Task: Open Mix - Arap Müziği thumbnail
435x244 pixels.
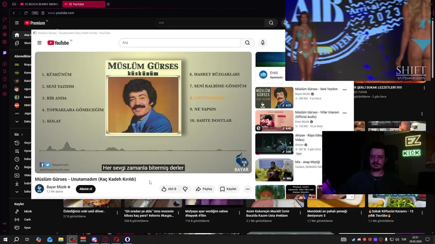Action: point(274,170)
